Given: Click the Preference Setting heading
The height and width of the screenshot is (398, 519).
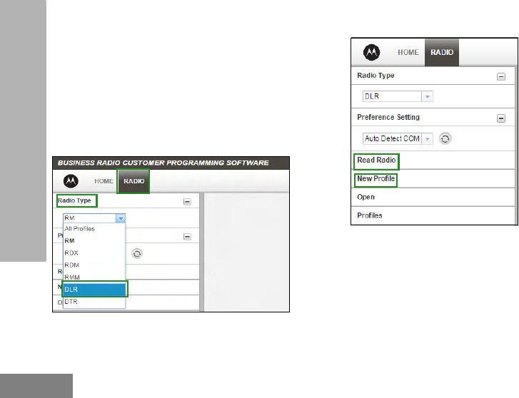Looking at the screenshot, I should point(388,117).
